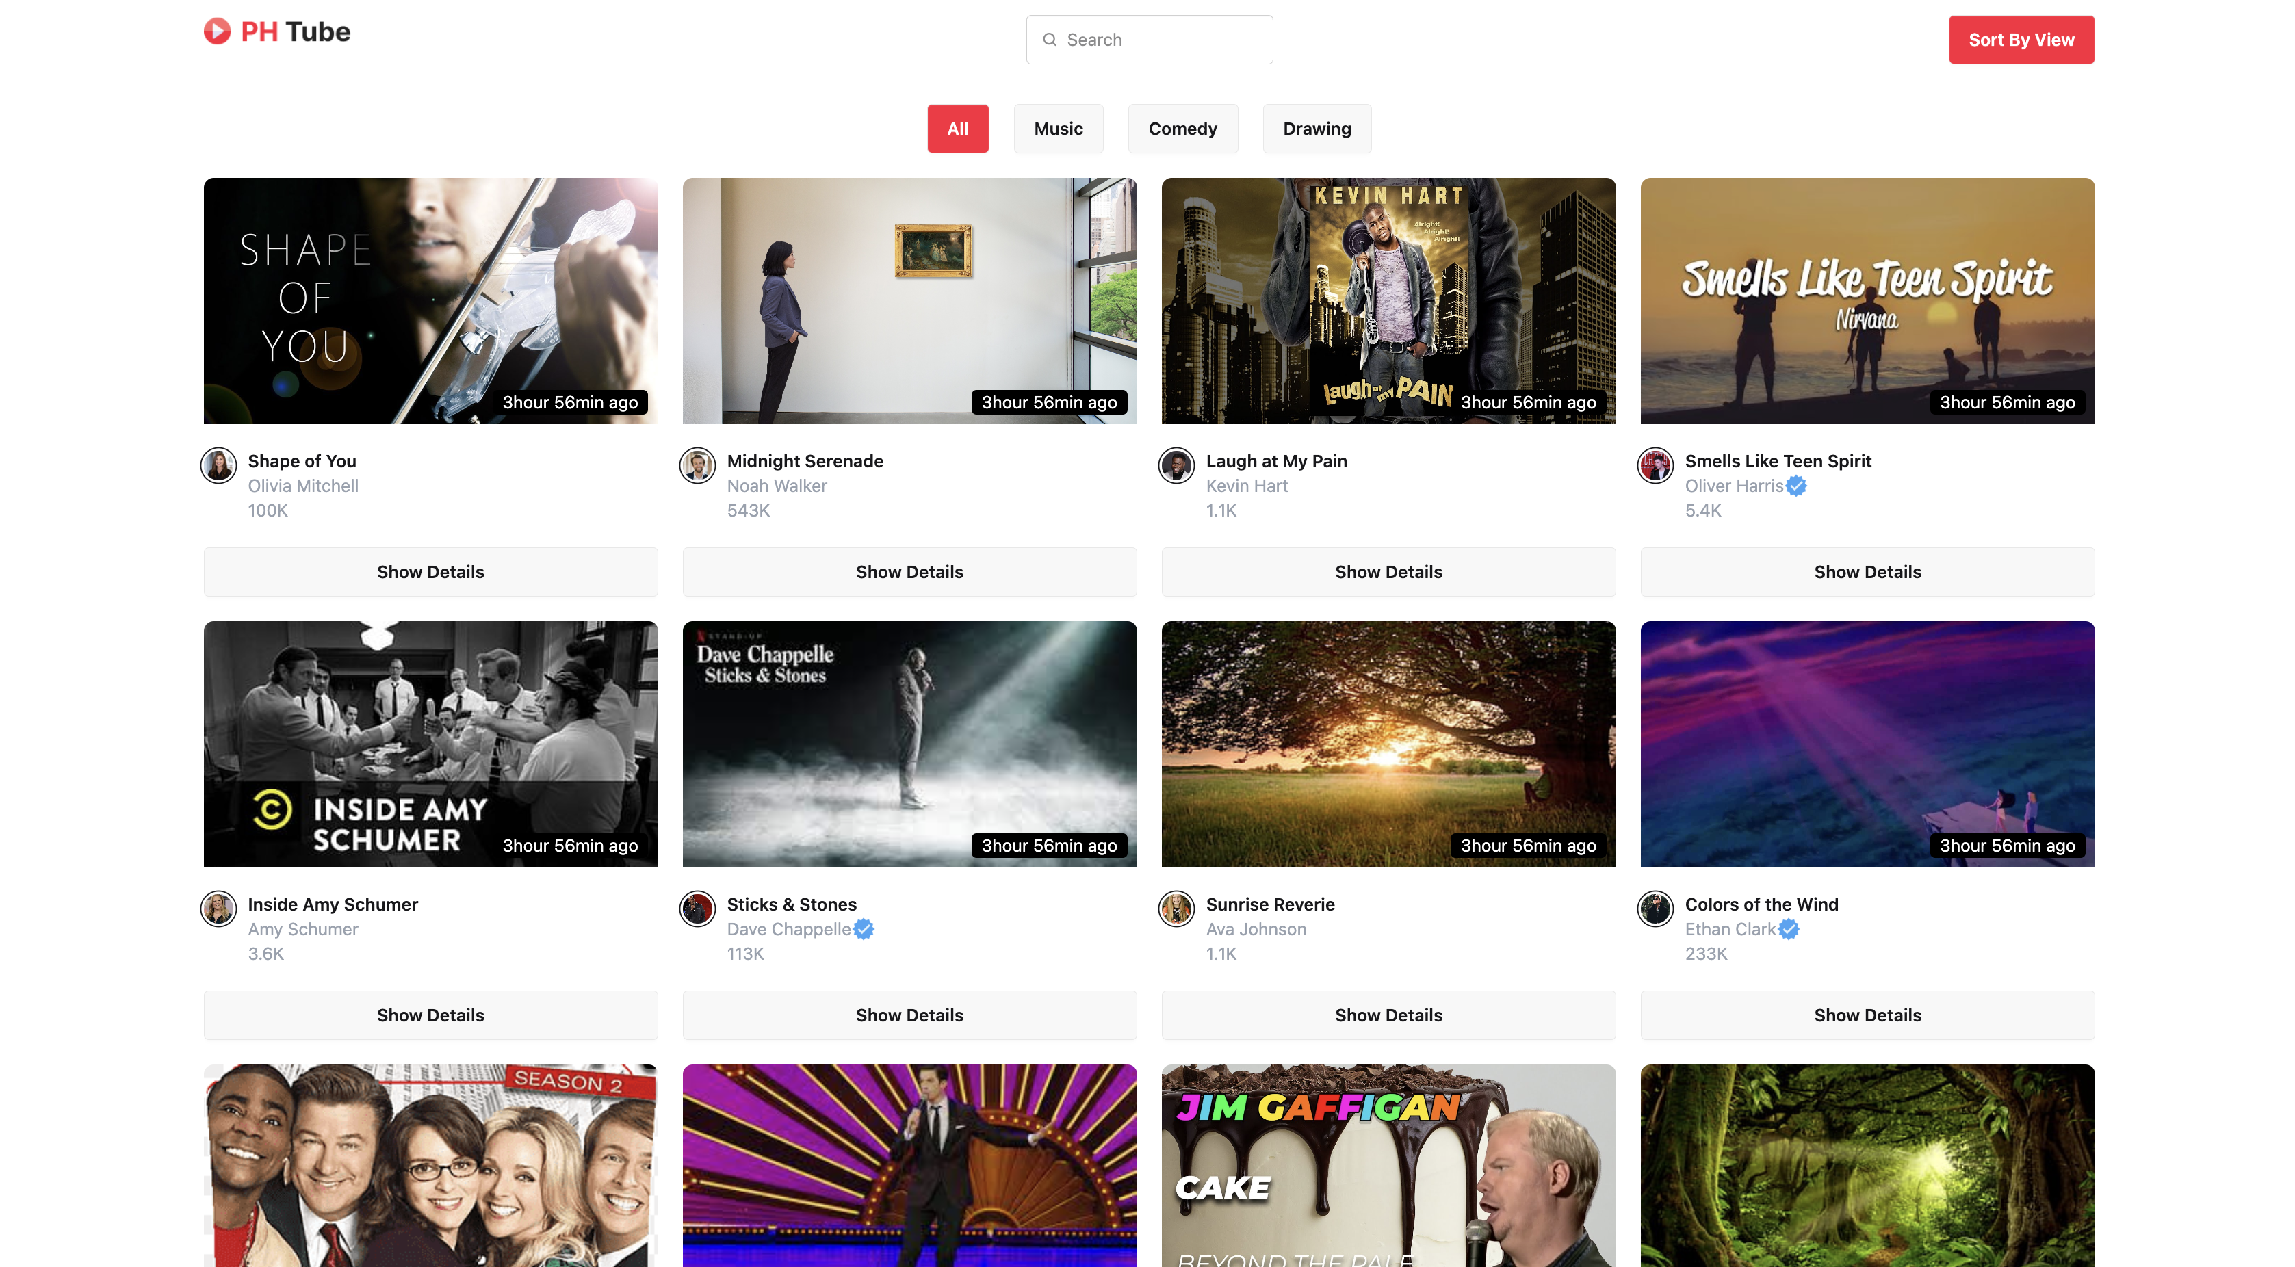
Task: Open the Sunrise Reverie sunset thumbnail
Action: click(1388, 744)
